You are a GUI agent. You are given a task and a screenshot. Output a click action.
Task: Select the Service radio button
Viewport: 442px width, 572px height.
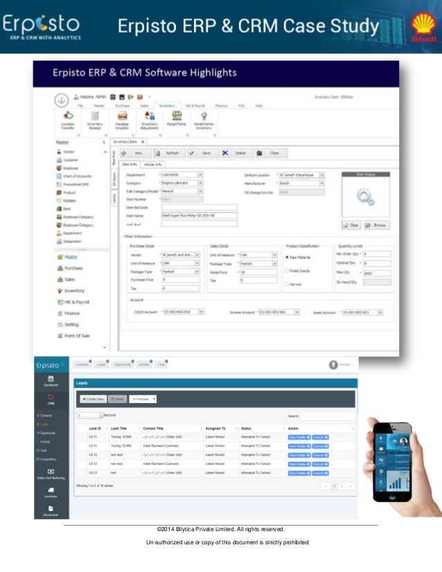tap(287, 284)
